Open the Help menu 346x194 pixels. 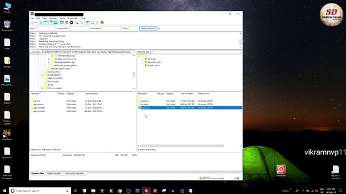click(x=83, y=18)
